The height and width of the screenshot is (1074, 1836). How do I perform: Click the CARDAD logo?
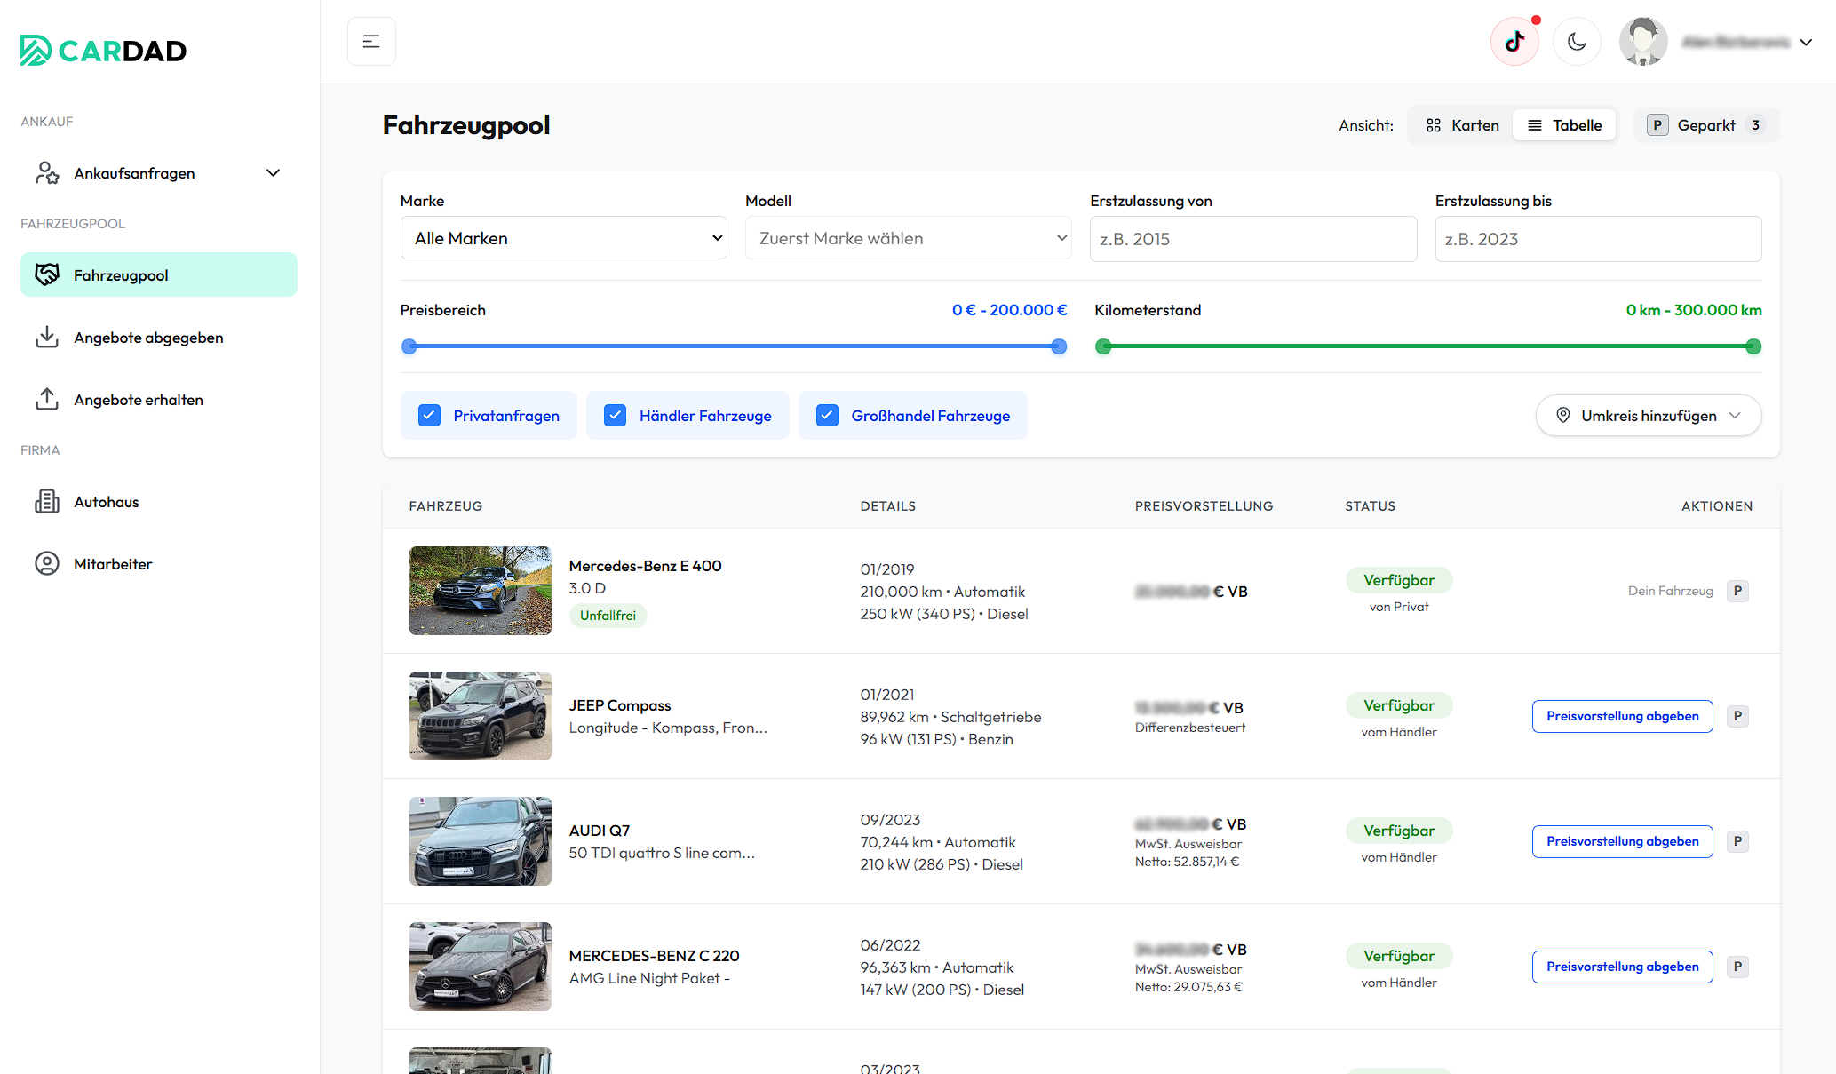point(104,51)
